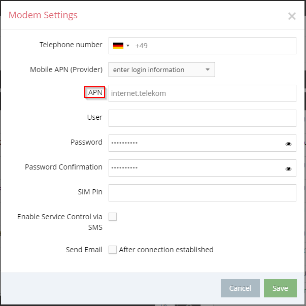Enable Service Control via SMS checkbox

(x=113, y=217)
